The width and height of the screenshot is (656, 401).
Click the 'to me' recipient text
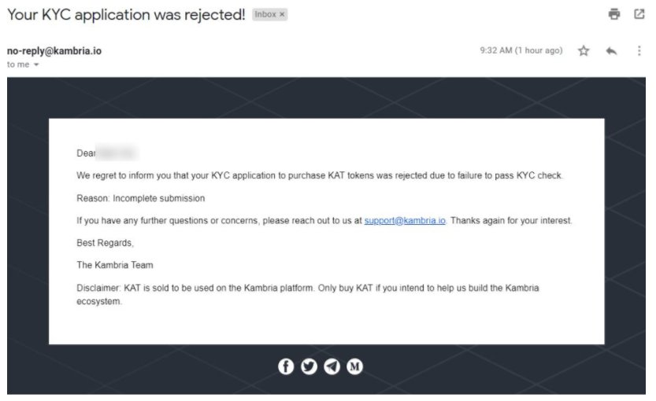18,64
